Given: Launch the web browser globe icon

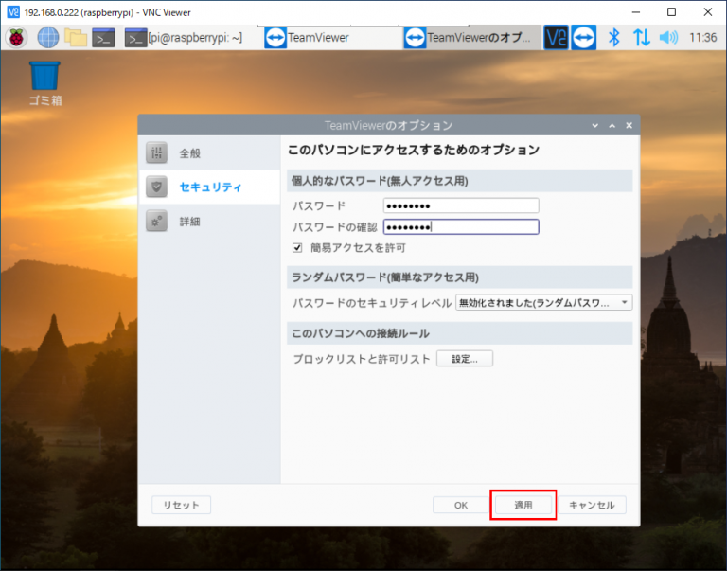Looking at the screenshot, I should (47, 38).
